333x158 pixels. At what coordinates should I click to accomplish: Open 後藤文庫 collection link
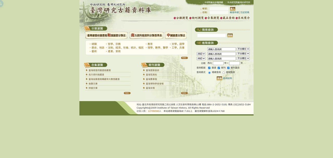click(93, 84)
